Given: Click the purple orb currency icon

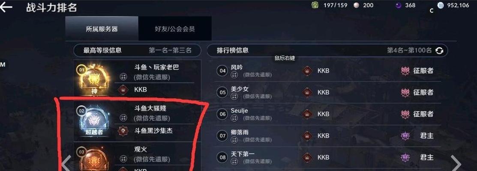Looking at the screenshot, I should coord(398,6).
